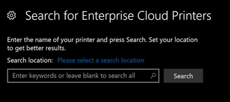Click the 'Search for Enterprise Cloud Printers' heading
This screenshot has width=230, height=102.
coord(118,16)
